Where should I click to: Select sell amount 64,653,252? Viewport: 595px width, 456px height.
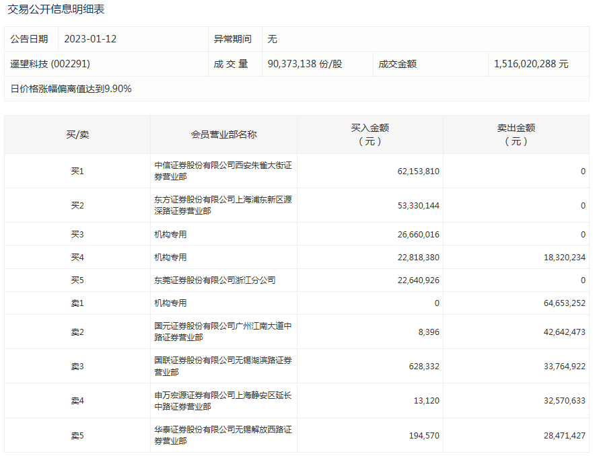pos(564,303)
